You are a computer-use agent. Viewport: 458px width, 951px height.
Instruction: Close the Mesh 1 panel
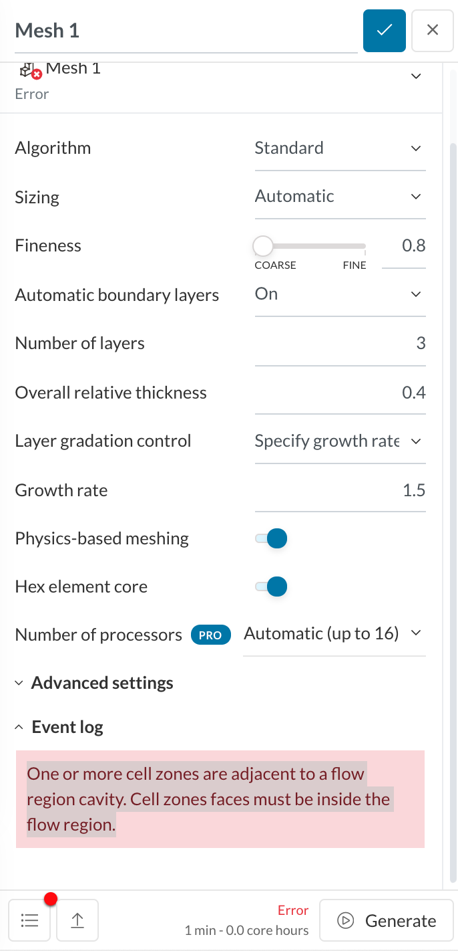[432, 31]
